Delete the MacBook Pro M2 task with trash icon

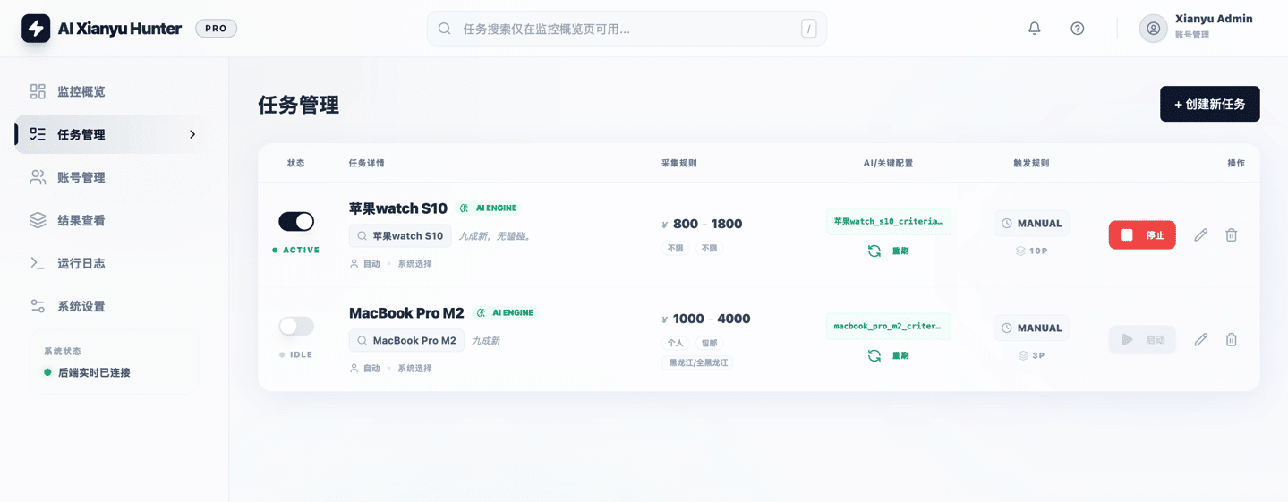[1232, 339]
